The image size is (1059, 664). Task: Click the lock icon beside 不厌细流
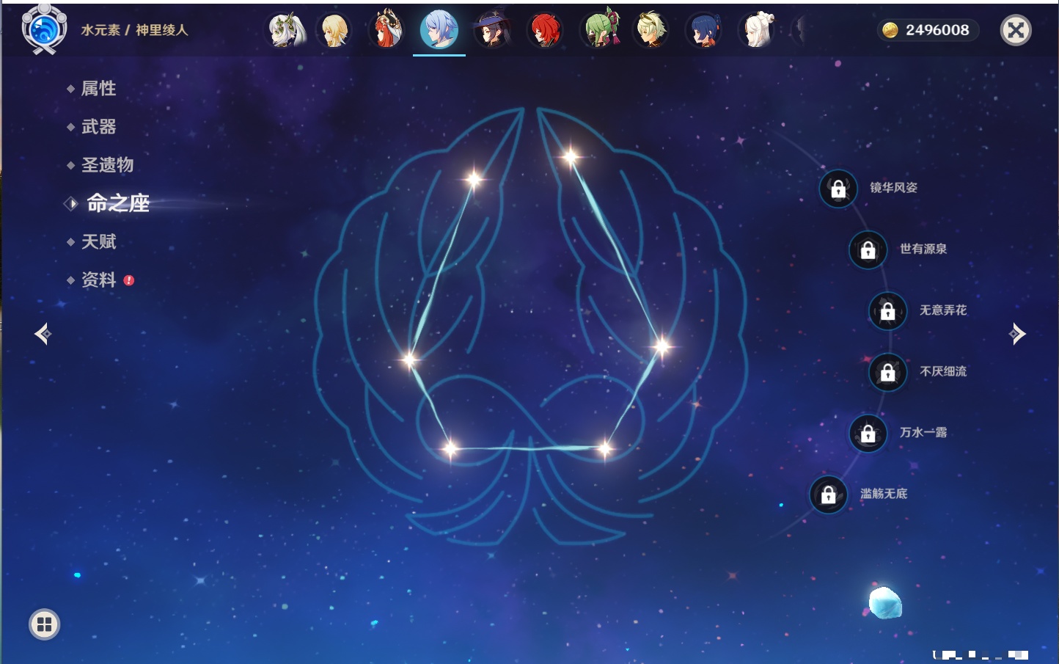click(x=888, y=372)
